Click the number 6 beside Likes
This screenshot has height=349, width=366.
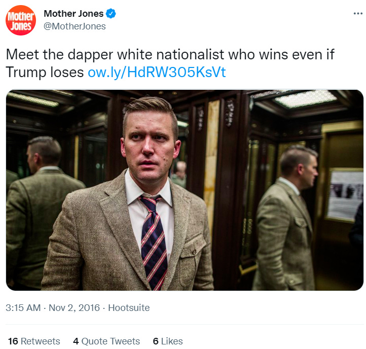click(156, 341)
